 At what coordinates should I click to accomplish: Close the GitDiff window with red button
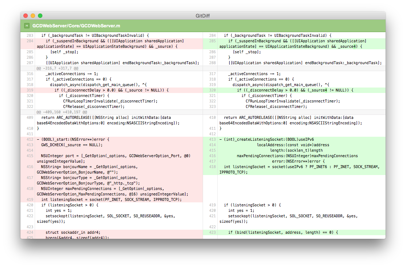pos(26,16)
